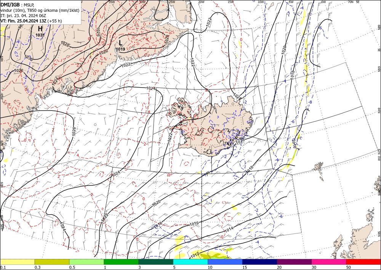This screenshot has height=270, width=381.
Task: Click the 0.5 legend scale value
Action: 72,267
